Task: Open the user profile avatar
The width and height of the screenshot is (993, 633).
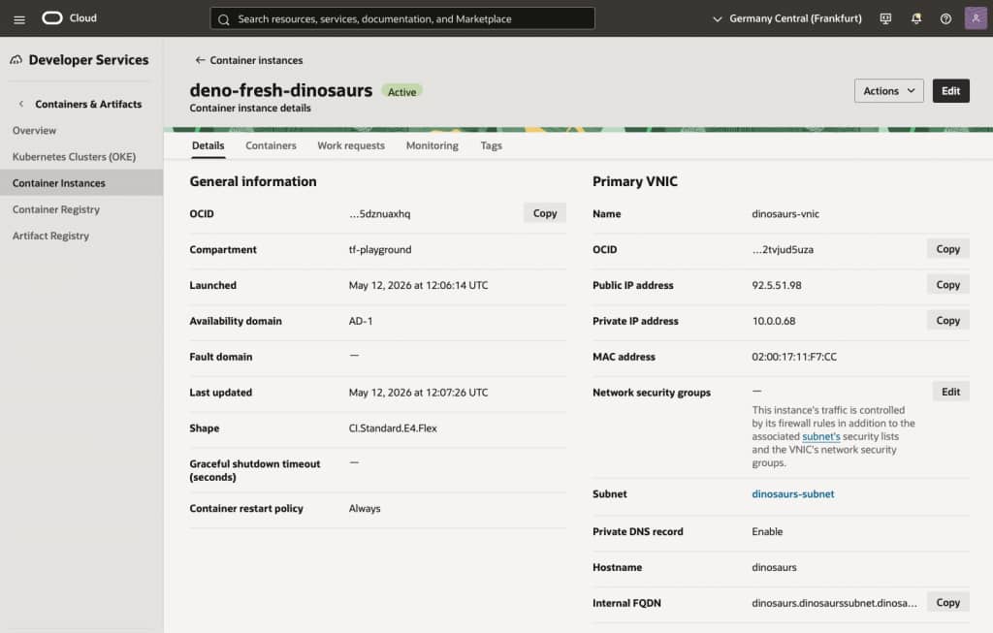Action: click(976, 18)
